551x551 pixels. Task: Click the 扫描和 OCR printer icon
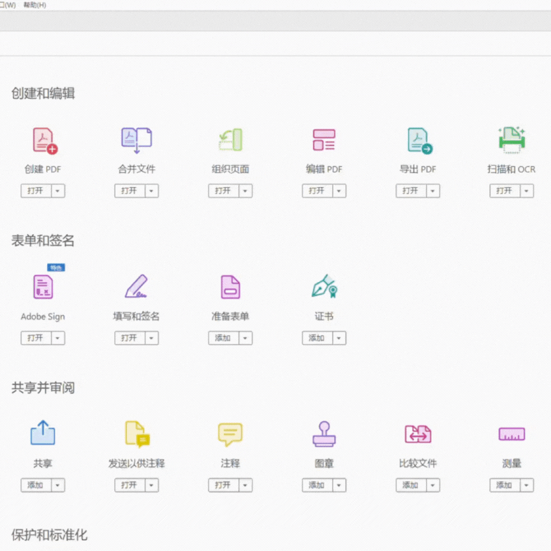(511, 140)
